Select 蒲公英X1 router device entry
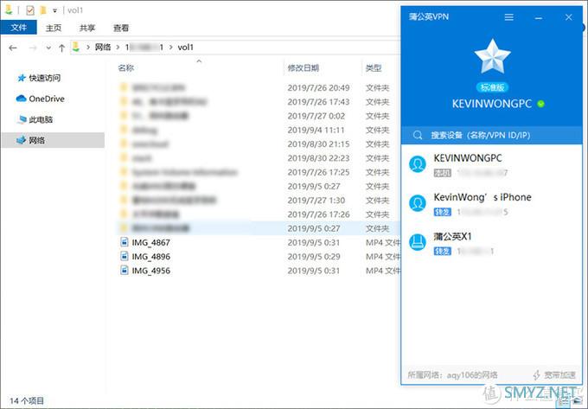588x409 pixels. coord(492,243)
